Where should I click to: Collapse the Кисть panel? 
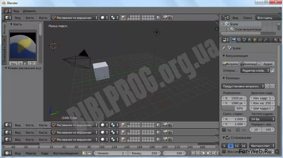tap(11, 24)
